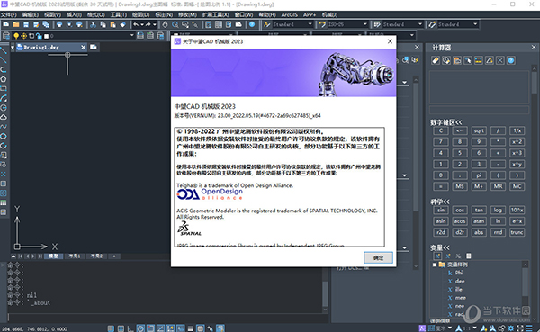Click the calculator 1/x button
The height and width of the screenshot is (332, 540).
517,130
